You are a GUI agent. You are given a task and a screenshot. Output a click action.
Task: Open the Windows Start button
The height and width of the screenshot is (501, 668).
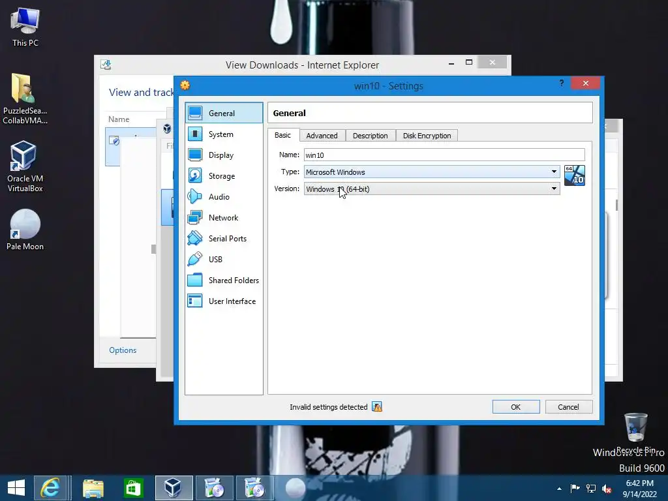coord(16,488)
